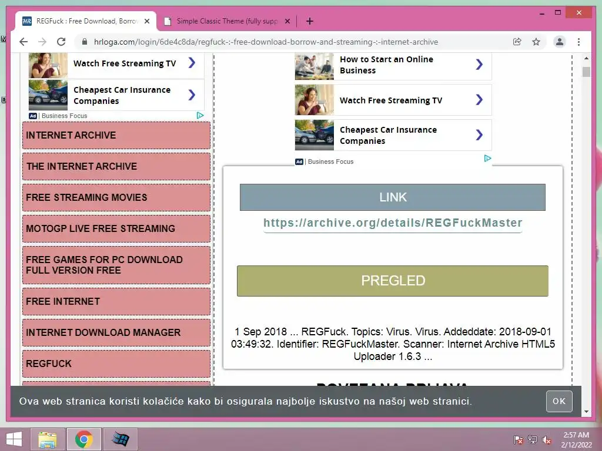Screen dimensions: 602x451
Task: Bookmark this page with star icon
Action: 536,42
